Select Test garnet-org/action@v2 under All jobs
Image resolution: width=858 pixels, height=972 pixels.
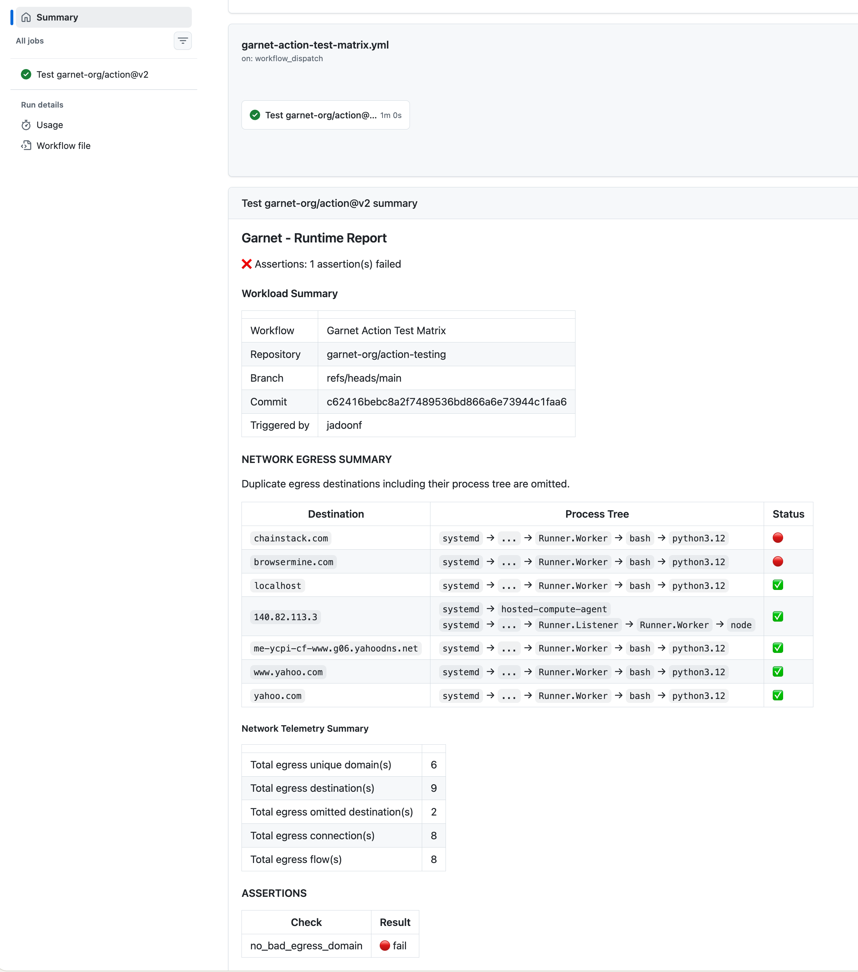pos(92,75)
